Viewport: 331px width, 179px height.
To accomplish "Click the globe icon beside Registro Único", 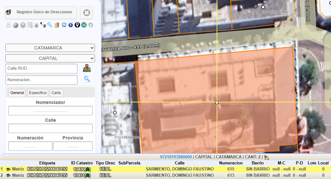I will [x=9, y=12].
